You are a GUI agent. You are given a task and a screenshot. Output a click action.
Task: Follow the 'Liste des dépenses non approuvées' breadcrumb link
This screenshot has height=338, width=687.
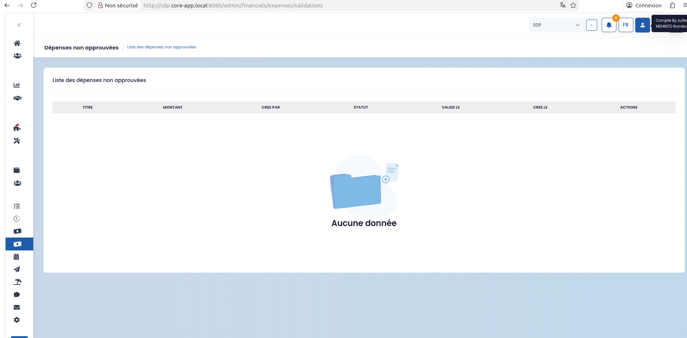[161, 47]
